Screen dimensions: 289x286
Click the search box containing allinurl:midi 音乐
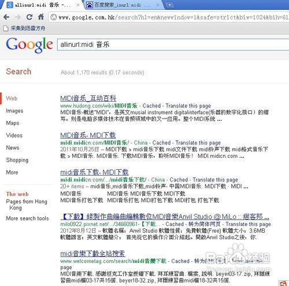173,44
